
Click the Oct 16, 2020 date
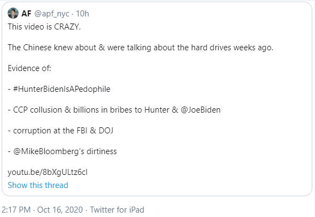tap(60, 210)
